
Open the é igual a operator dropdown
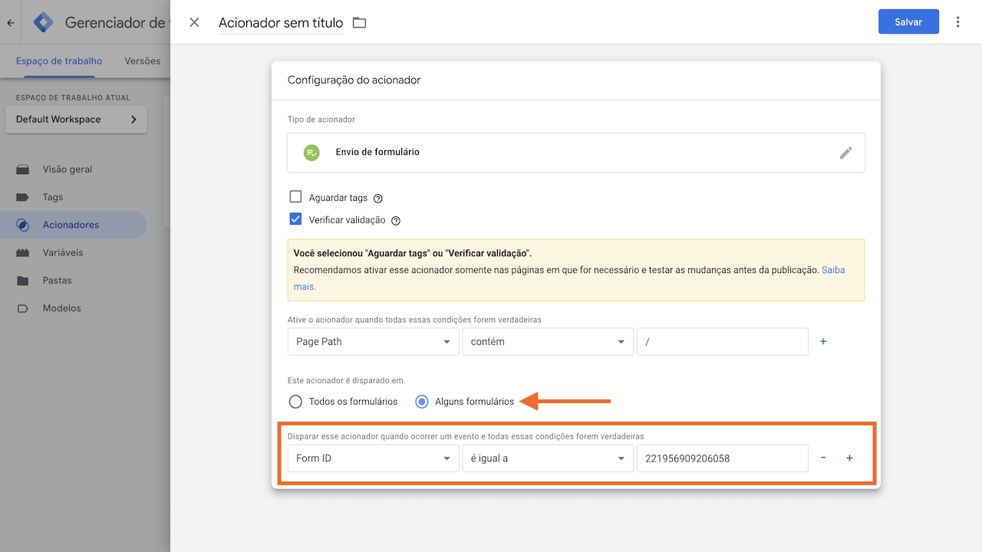(547, 458)
